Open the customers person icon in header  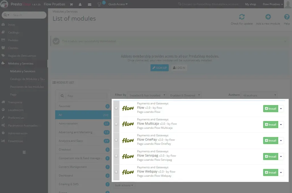80,4
